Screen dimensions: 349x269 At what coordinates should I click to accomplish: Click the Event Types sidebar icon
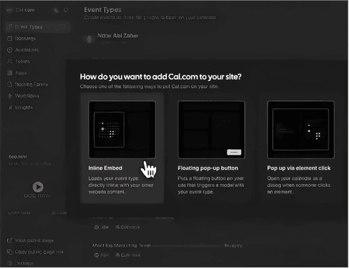pyautogui.click(x=10, y=27)
